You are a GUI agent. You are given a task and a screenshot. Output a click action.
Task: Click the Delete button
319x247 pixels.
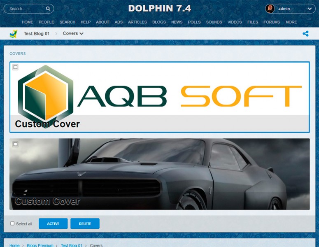pyautogui.click(x=85, y=224)
